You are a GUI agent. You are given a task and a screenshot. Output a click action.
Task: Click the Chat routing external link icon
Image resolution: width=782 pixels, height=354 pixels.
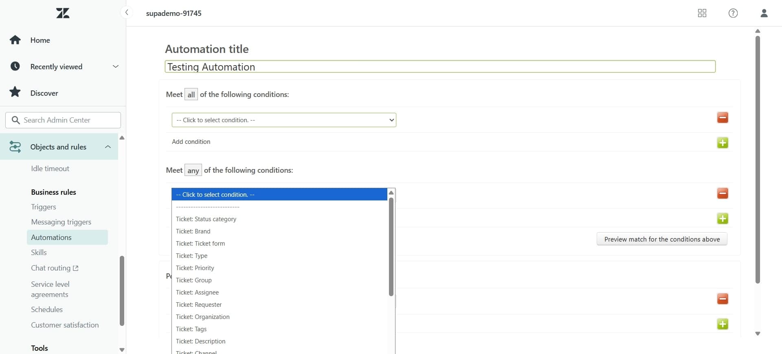pyautogui.click(x=75, y=268)
